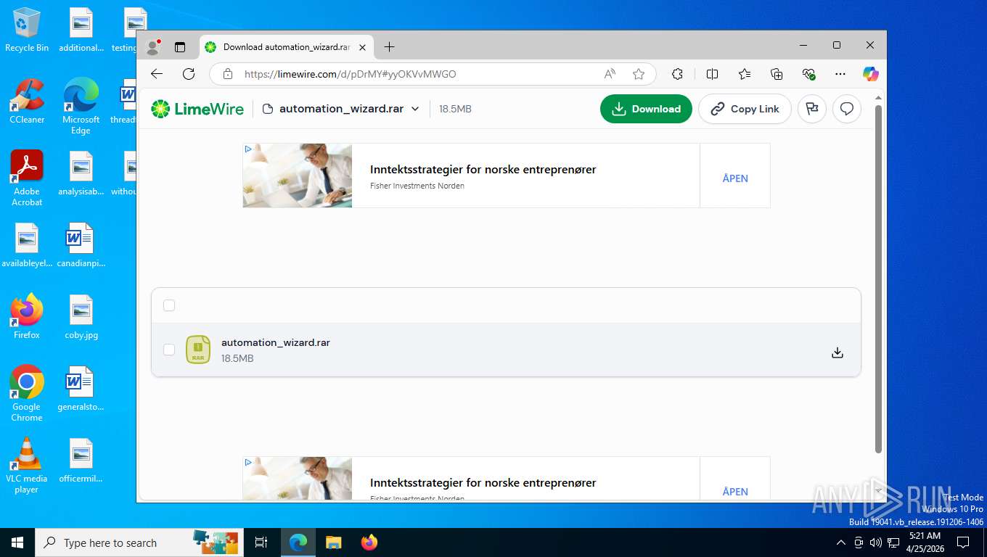Show hidden system tray icons
Image resolution: width=987 pixels, height=557 pixels.
841,542
